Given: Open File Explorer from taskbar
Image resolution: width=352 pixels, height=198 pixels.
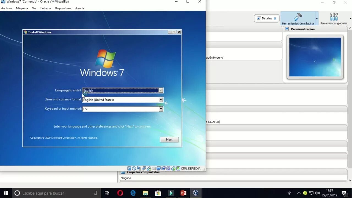Looking at the screenshot, I should pyautogui.click(x=145, y=193).
